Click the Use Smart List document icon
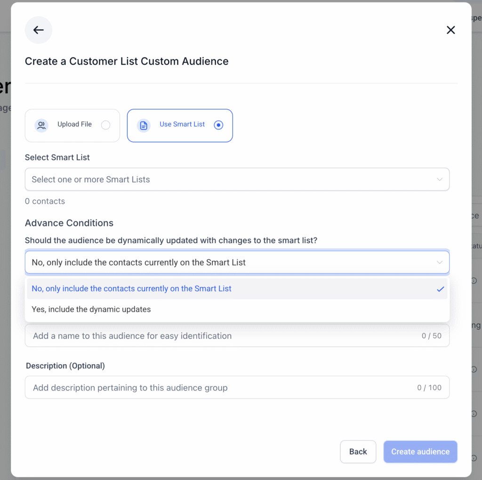Viewport: 482px width, 480px height. click(144, 125)
